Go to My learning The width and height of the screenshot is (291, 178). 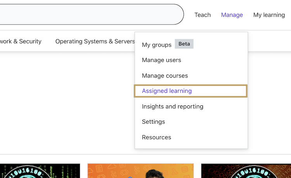tap(269, 15)
